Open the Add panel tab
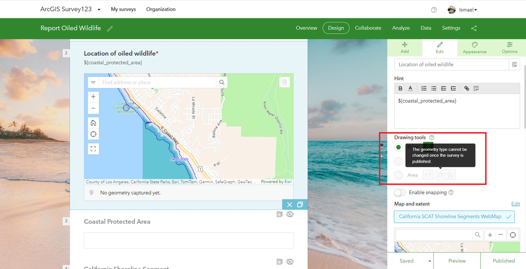The height and width of the screenshot is (269, 526). [405, 47]
